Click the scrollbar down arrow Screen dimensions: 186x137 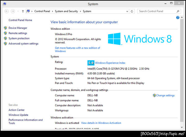pyautogui.click(x=182, y=127)
